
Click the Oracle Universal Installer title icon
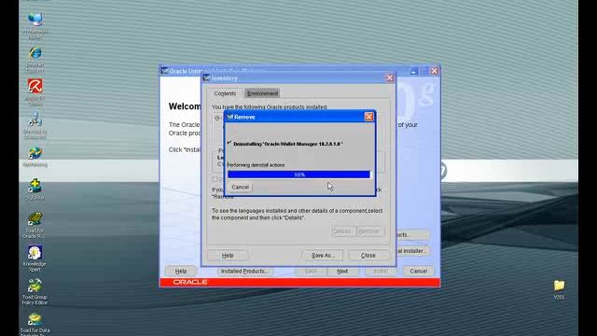point(164,71)
